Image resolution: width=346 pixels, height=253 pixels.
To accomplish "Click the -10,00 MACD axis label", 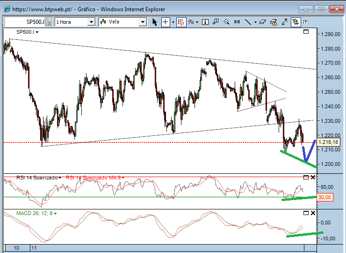I will 327,238.
